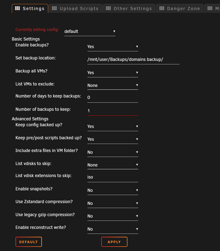
Task: Open the Currently editing config dropdown
Action: point(90,31)
